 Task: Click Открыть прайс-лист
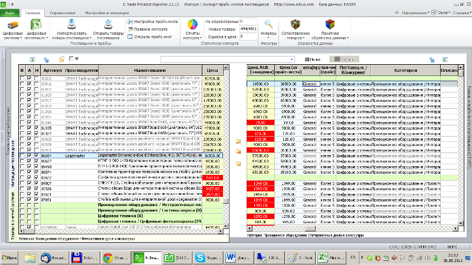coord(150,37)
